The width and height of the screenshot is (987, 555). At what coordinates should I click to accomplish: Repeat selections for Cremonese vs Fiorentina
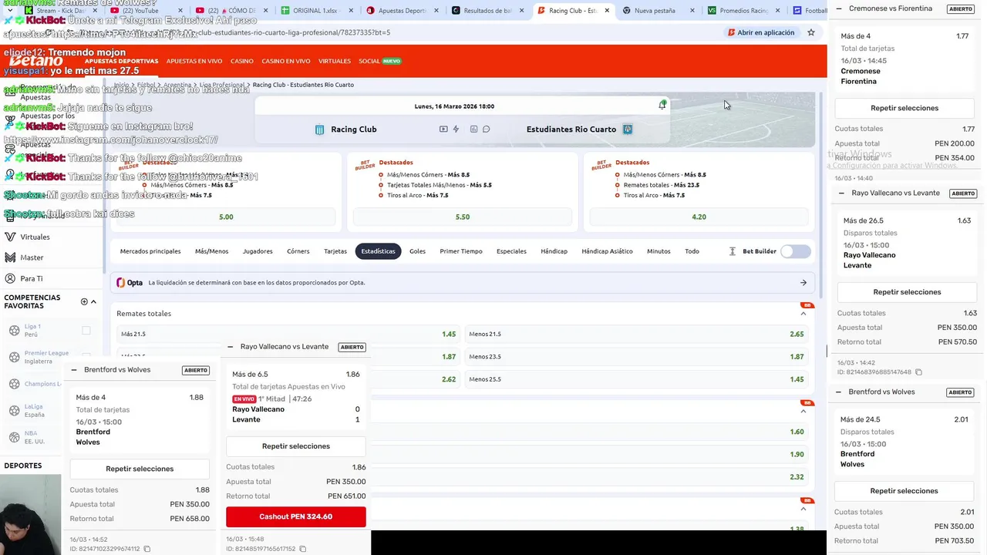point(904,108)
